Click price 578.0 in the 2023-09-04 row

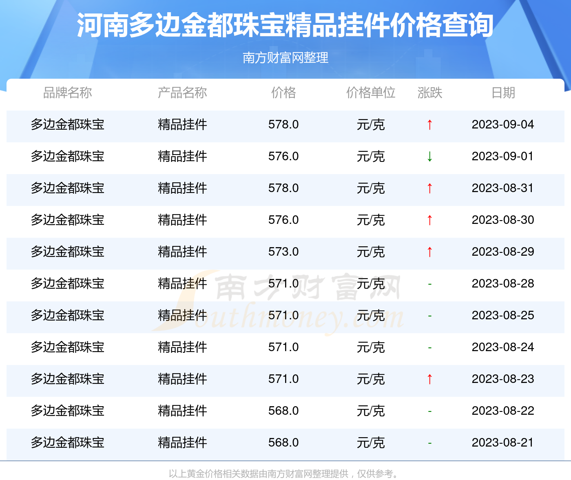click(x=283, y=124)
